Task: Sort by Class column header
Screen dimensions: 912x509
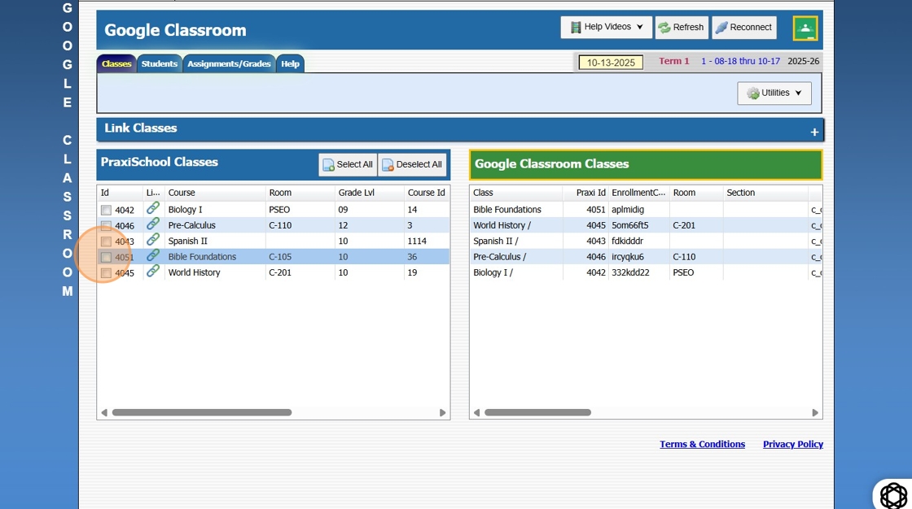Action: [x=516, y=193]
